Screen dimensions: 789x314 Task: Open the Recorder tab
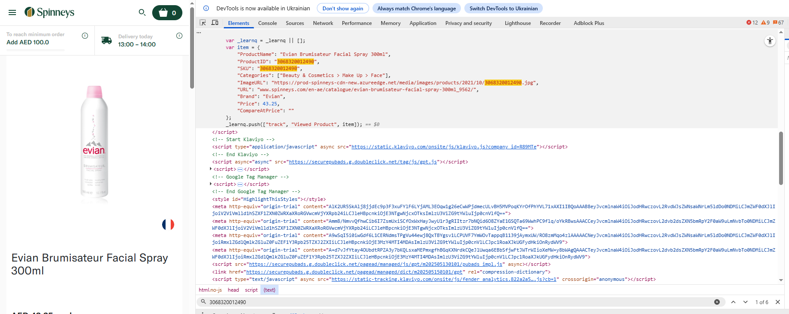pyautogui.click(x=550, y=23)
